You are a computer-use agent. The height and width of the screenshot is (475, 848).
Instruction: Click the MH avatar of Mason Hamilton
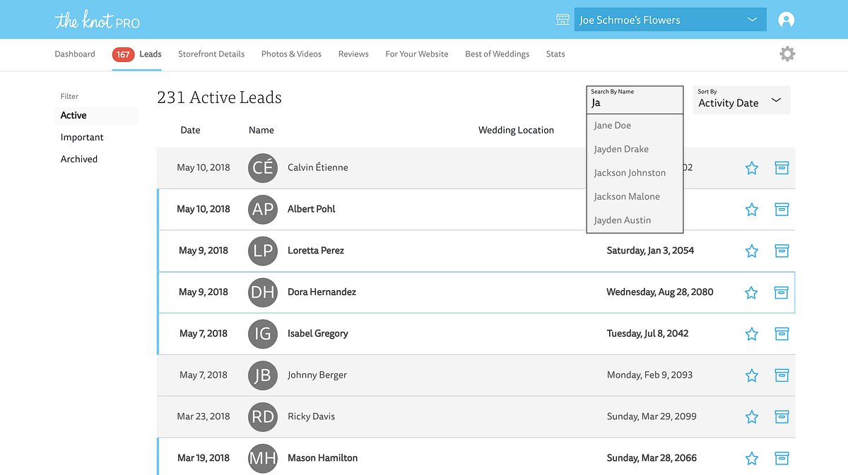click(263, 459)
